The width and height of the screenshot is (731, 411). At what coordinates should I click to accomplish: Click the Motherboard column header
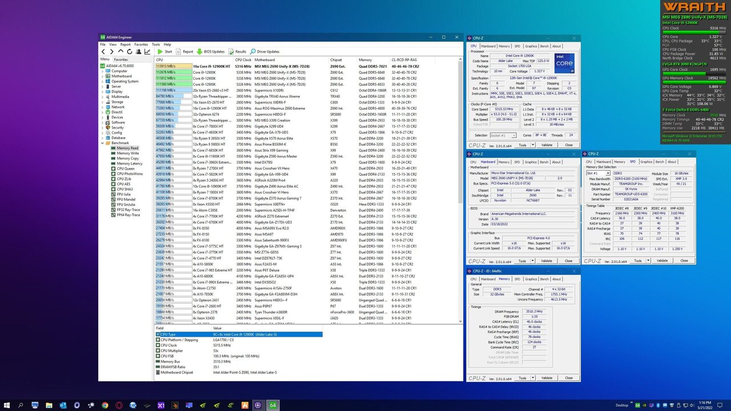[264, 59]
